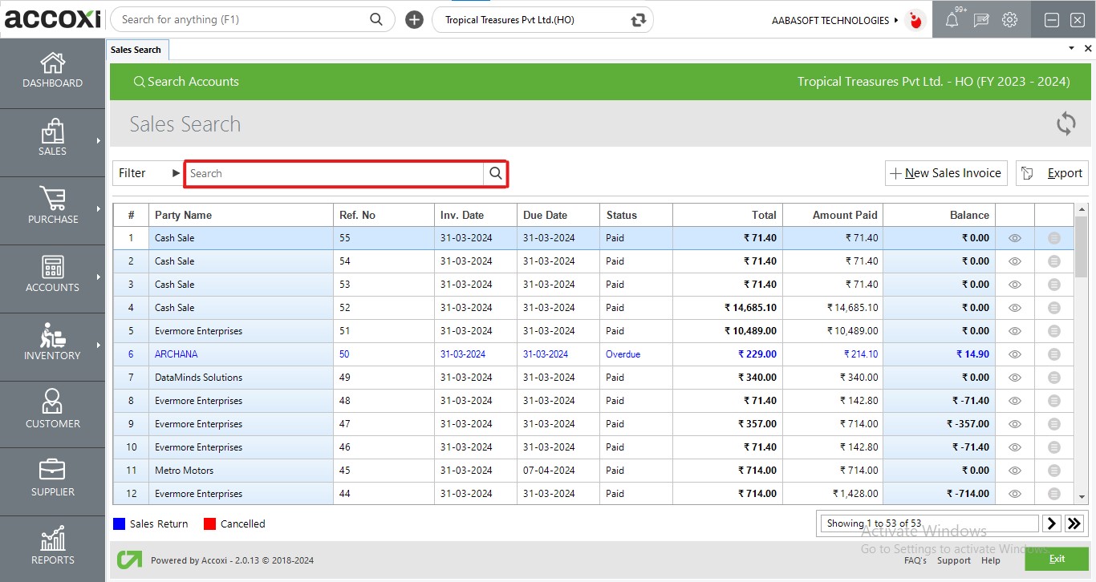Open the settings gear icon
Screen dimensions: 1096x582
1009,20
